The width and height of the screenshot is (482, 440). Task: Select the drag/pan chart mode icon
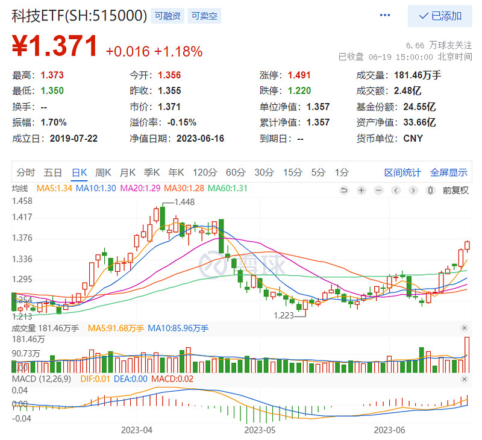coord(430,190)
